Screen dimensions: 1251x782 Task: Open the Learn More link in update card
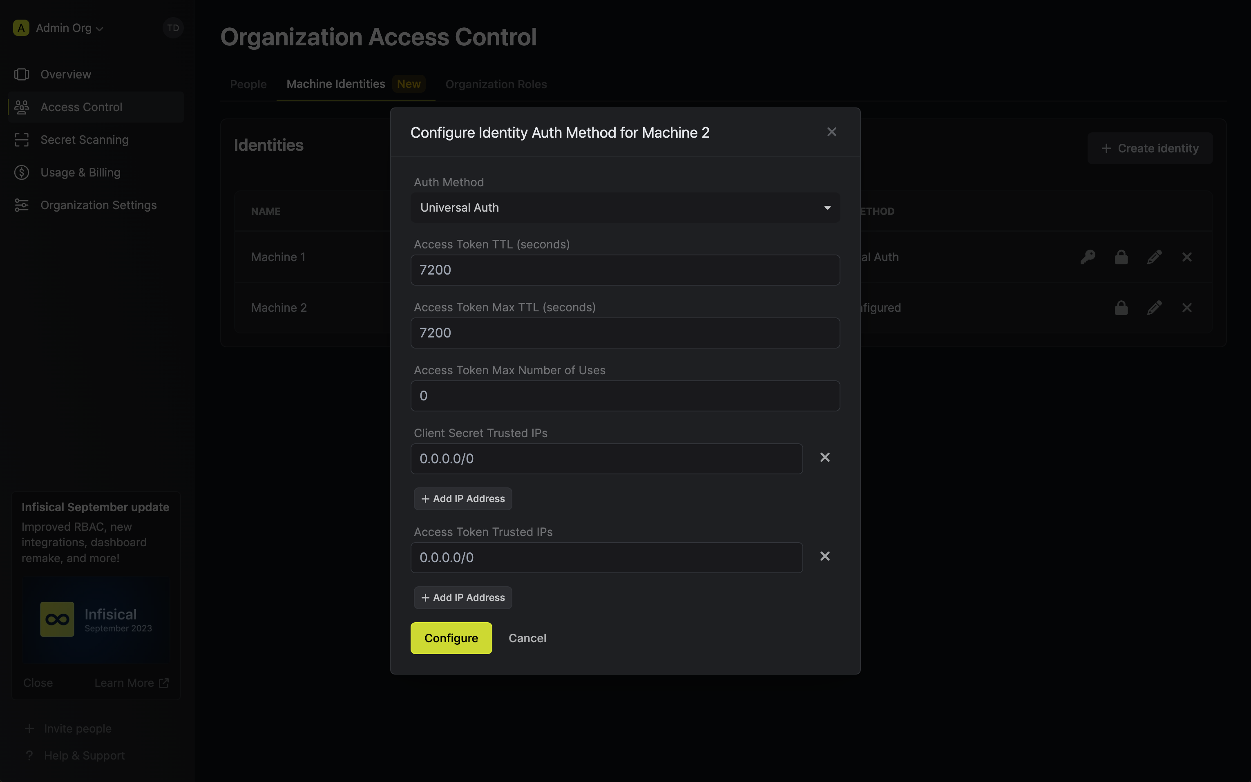coord(132,683)
